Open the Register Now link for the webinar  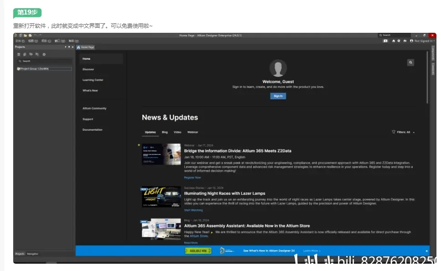point(192,178)
